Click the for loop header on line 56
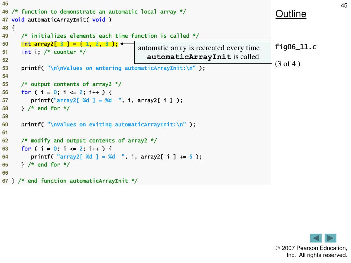The height and width of the screenshot is (263, 351). pos(66,92)
